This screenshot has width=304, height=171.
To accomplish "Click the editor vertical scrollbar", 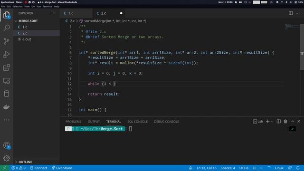I will point(302,47).
